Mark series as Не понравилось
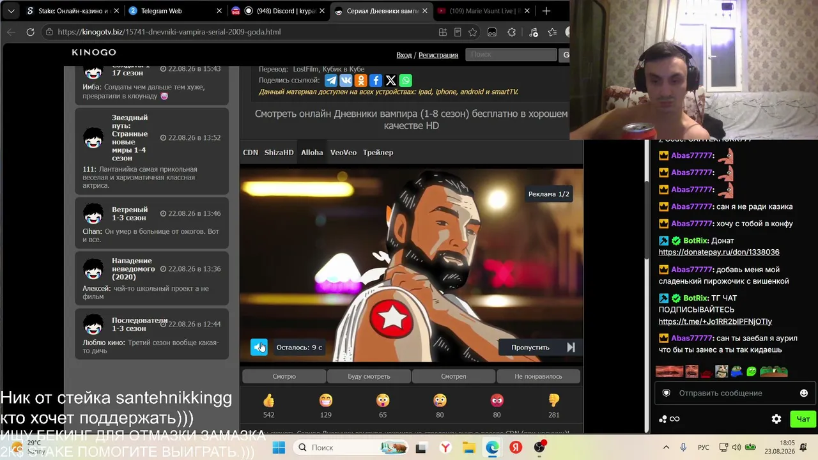The width and height of the screenshot is (818, 460). point(538,376)
